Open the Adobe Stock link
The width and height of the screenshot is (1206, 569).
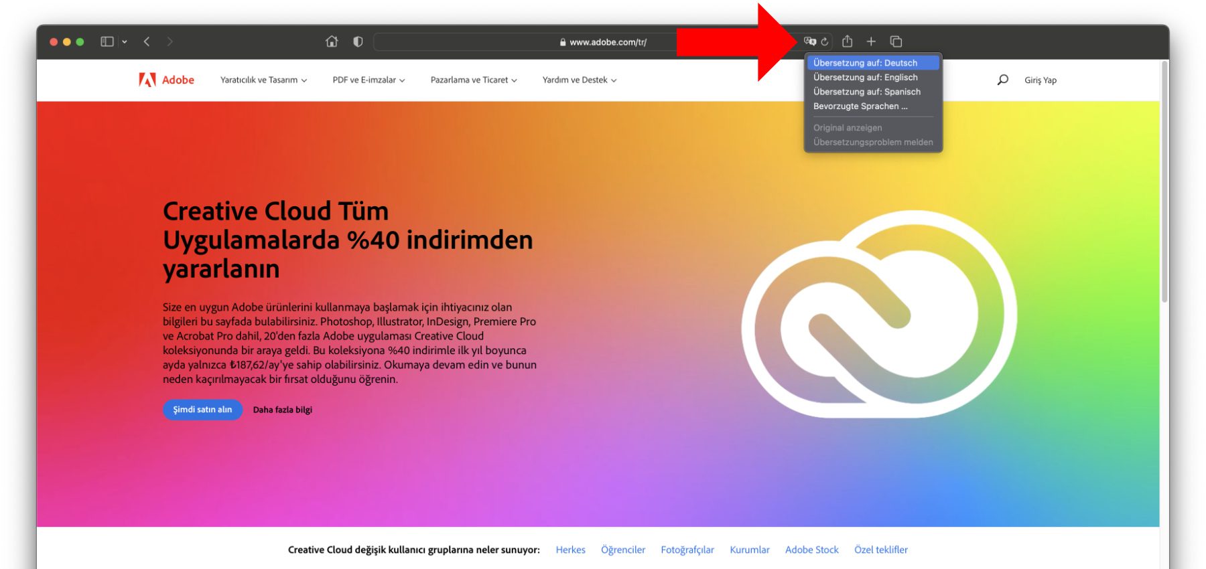[812, 550]
